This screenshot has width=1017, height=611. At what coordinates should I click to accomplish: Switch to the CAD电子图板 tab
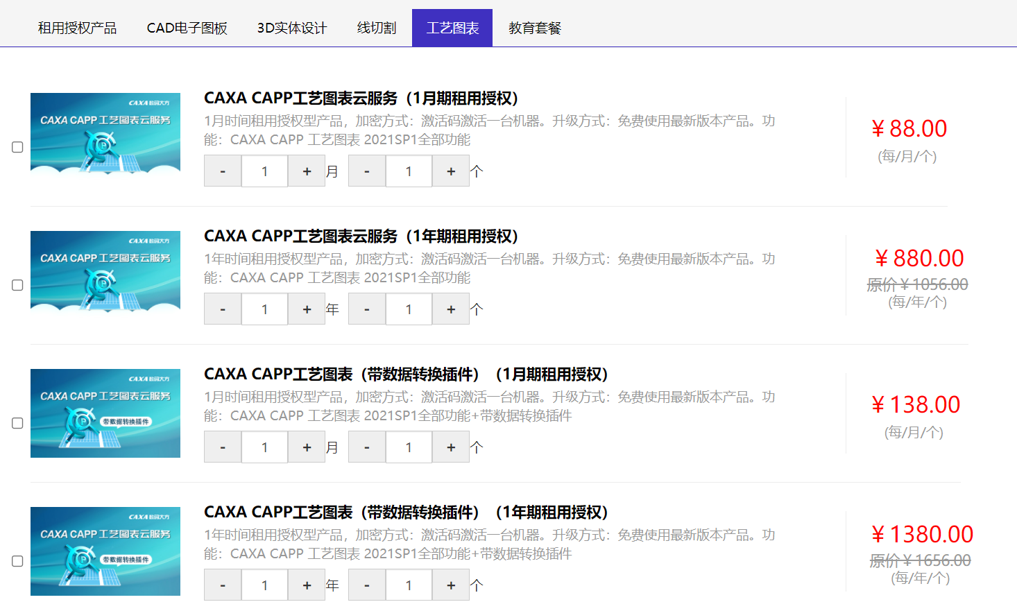[x=187, y=28]
